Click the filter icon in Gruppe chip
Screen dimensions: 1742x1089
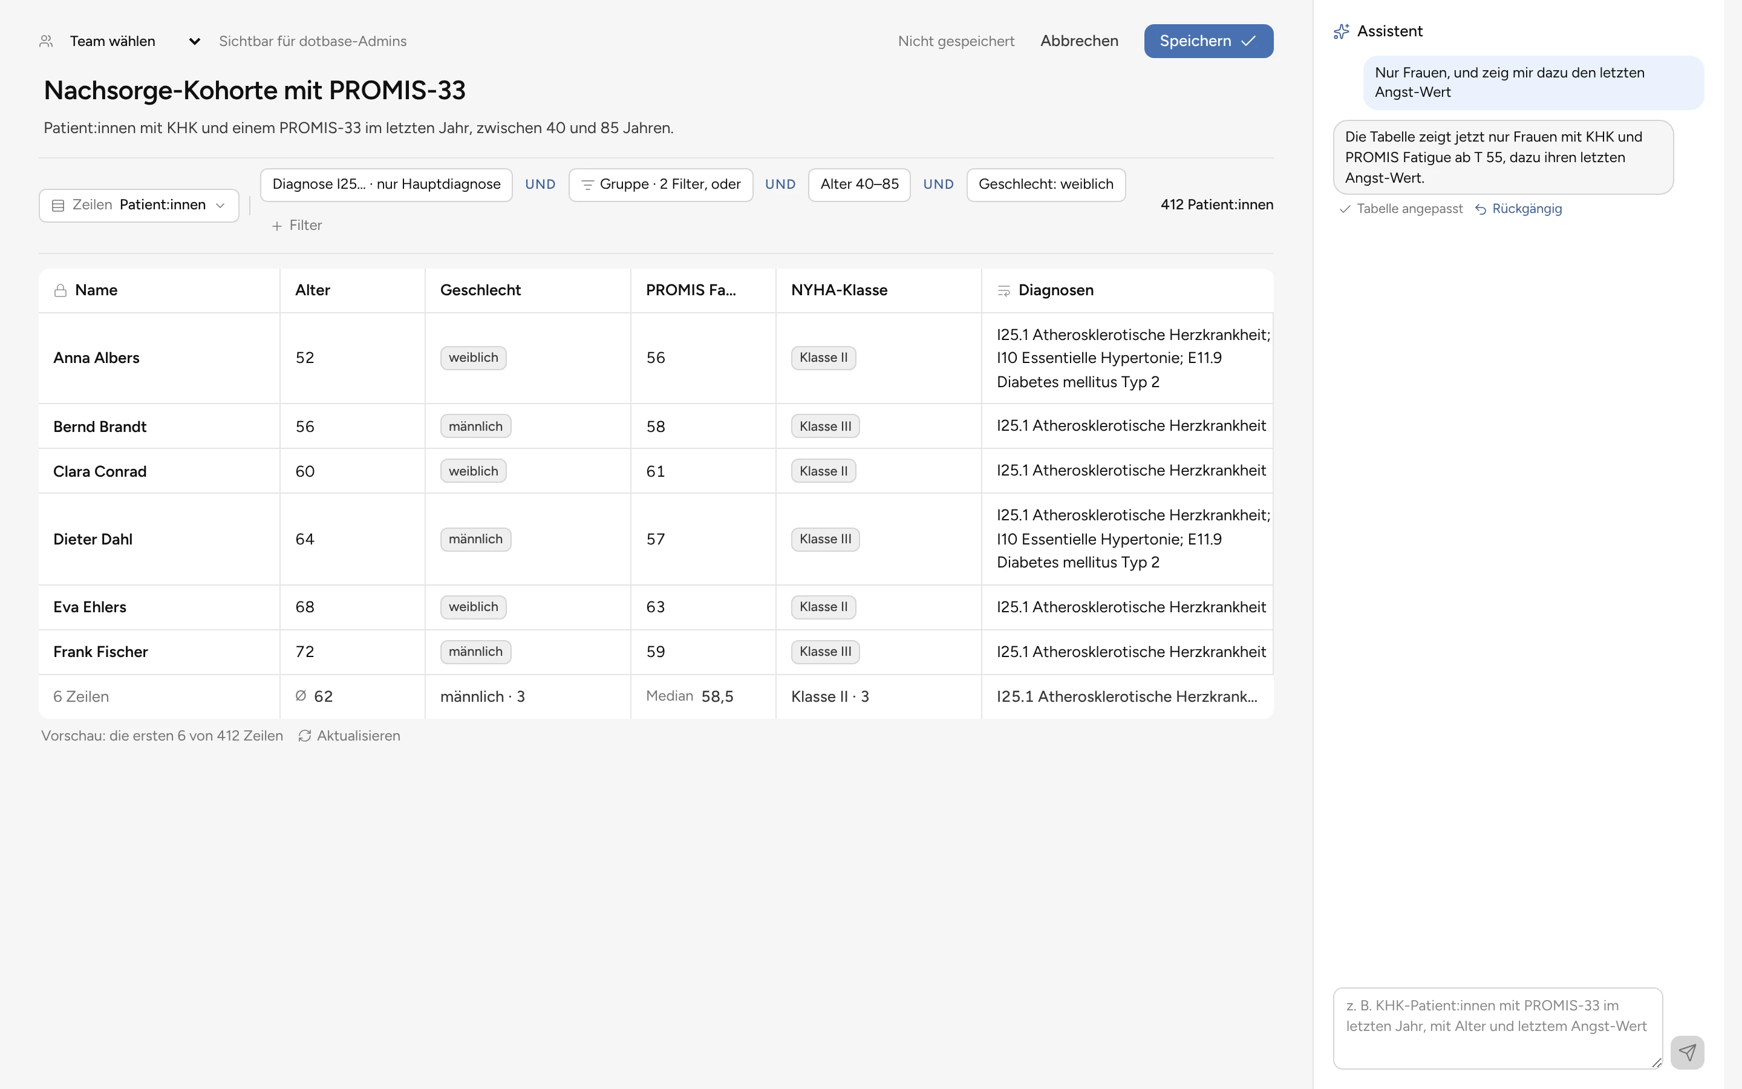[x=587, y=185]
